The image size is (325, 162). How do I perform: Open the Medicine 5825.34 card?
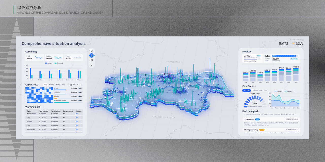click(54, 57)
